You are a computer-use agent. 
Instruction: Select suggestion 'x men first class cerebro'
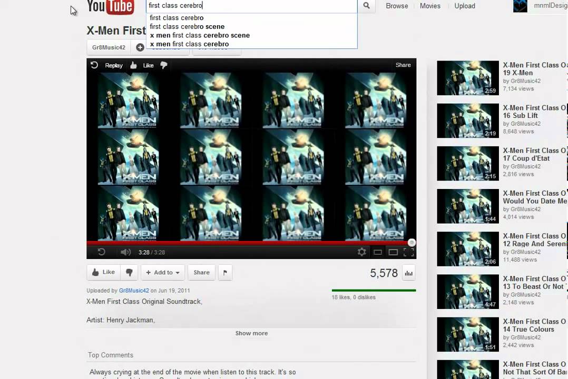pyautogui.click(x=252, y=44)
